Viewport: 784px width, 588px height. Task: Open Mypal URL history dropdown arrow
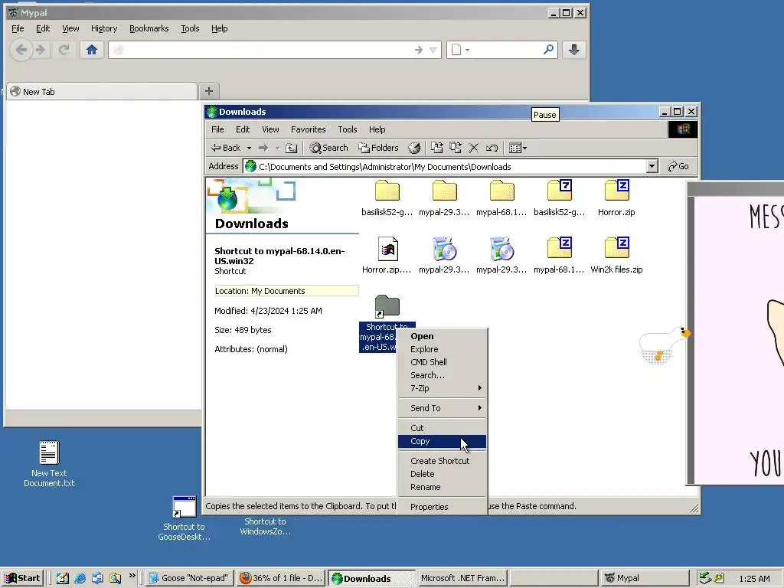click(433, 50)
